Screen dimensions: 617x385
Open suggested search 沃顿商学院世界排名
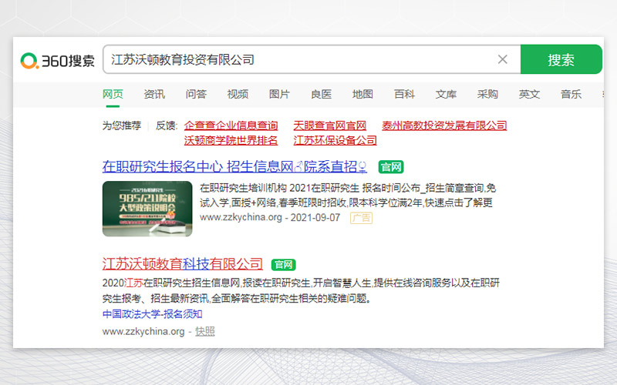click(231, 140)
